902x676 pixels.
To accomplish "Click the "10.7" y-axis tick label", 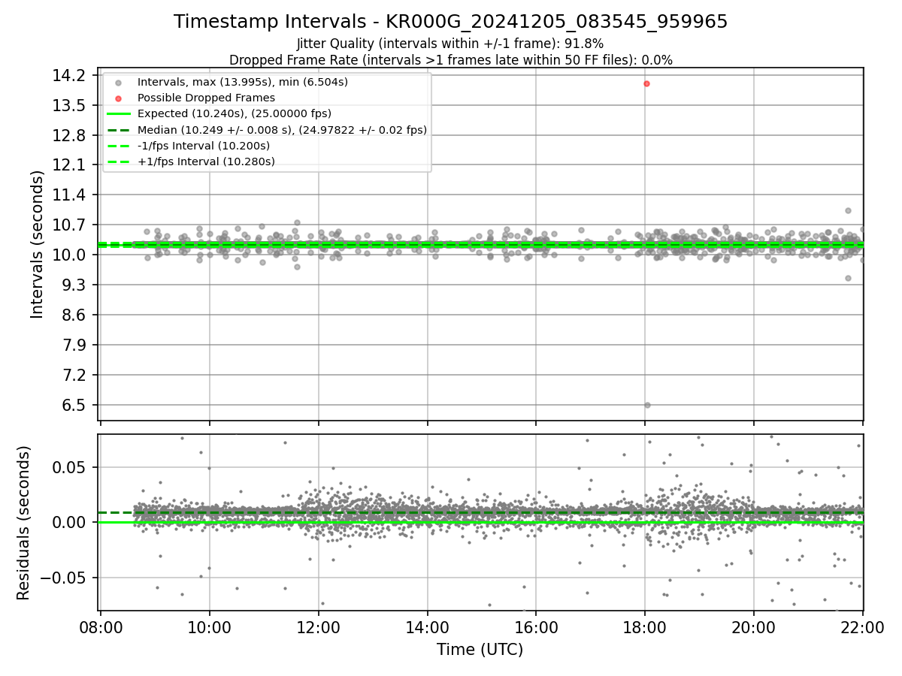I will [71, 225].
